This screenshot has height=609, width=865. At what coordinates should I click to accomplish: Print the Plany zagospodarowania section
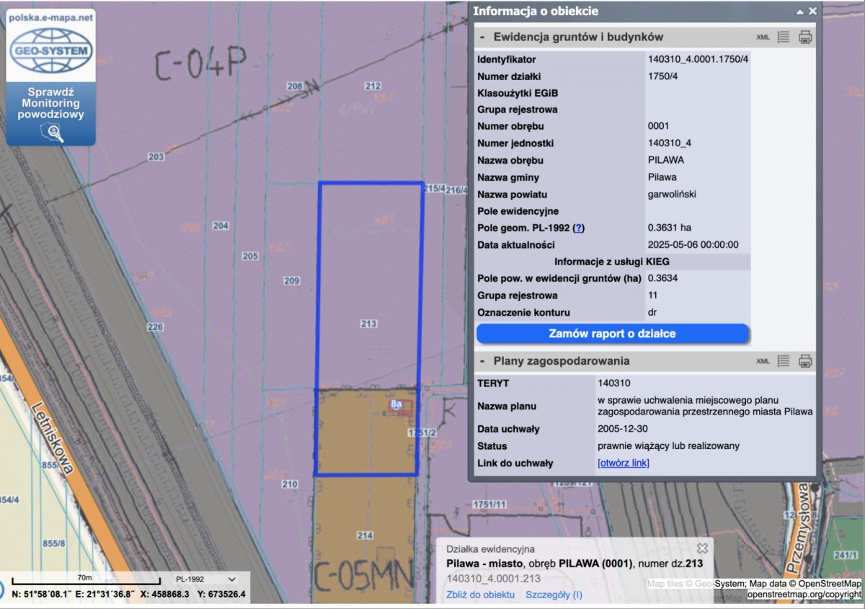tap(805, 361)
